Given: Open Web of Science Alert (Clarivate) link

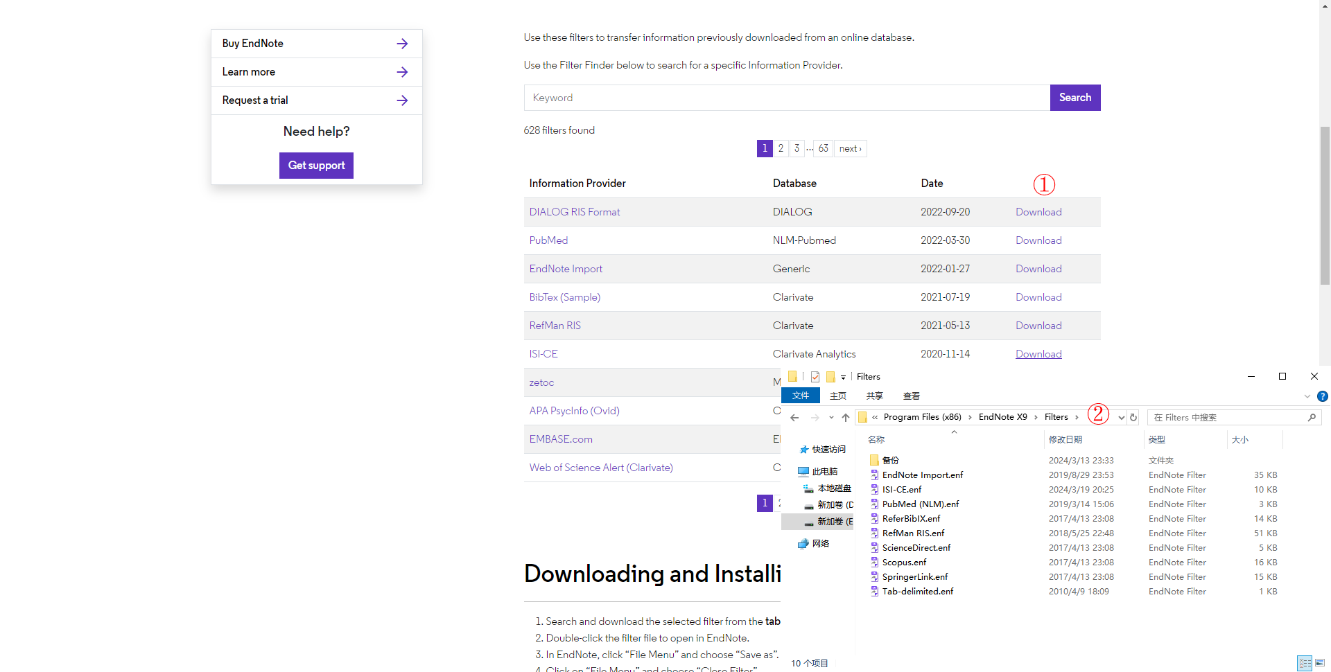Looking at the screenshot, I should click(601, 468).
